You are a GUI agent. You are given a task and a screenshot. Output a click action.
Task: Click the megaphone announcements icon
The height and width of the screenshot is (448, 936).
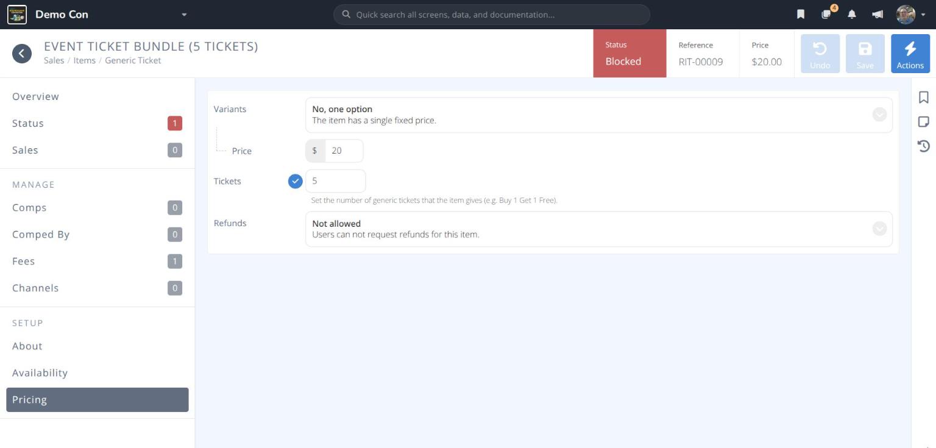pos(877,14)
